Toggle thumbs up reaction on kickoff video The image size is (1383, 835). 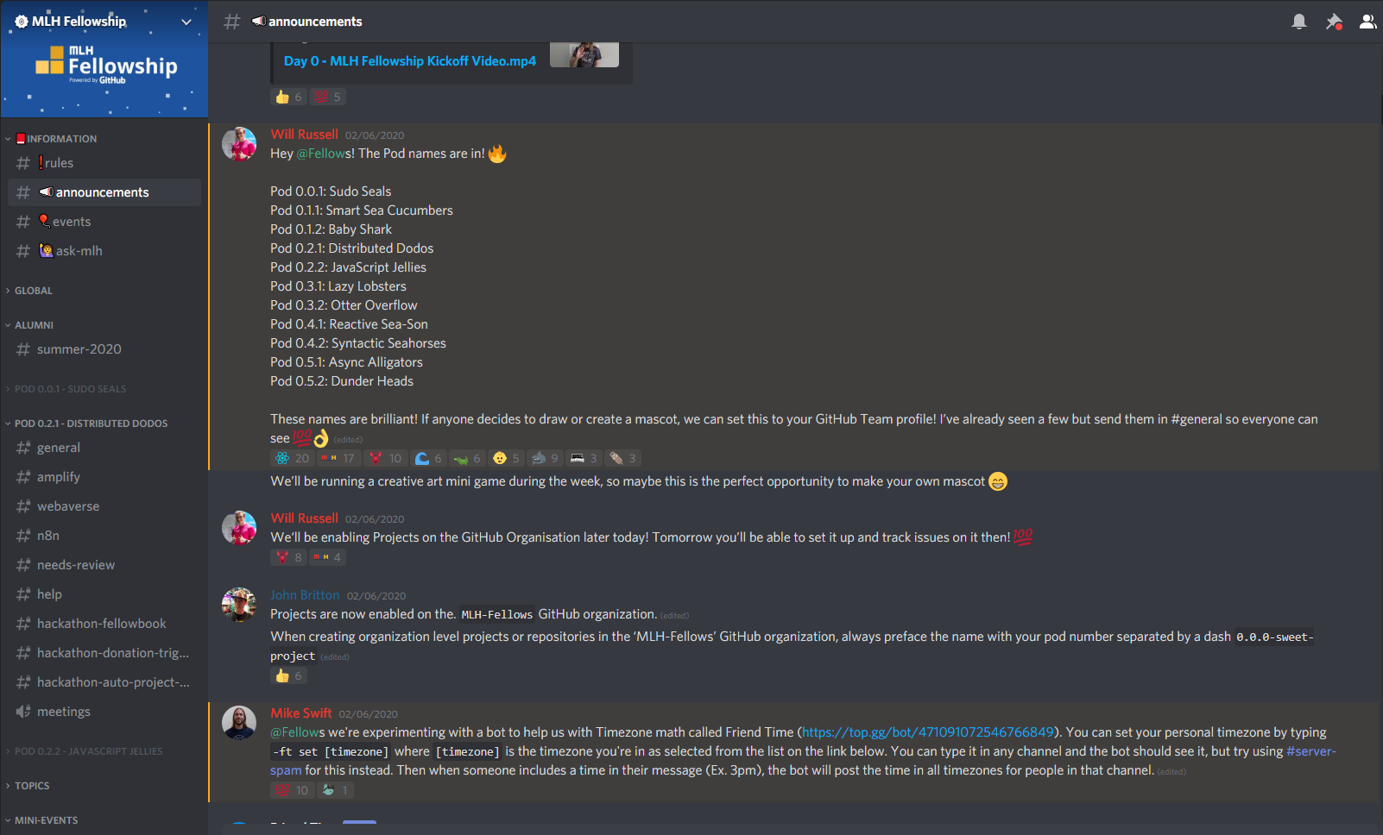click(x=289, y=97)
